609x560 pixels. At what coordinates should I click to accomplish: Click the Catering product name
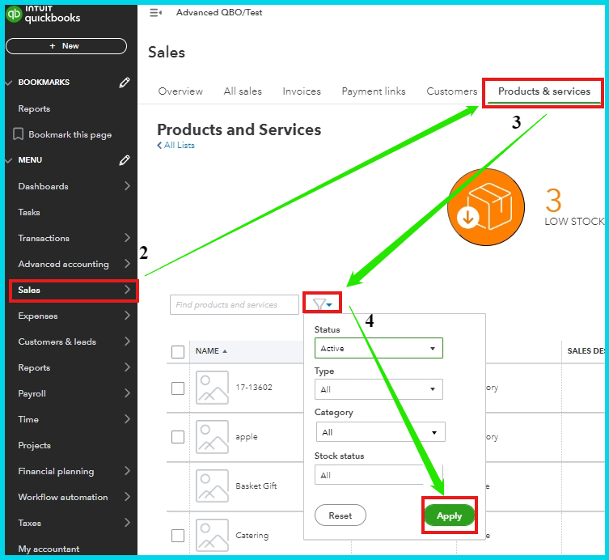click(x=252, y=535)
